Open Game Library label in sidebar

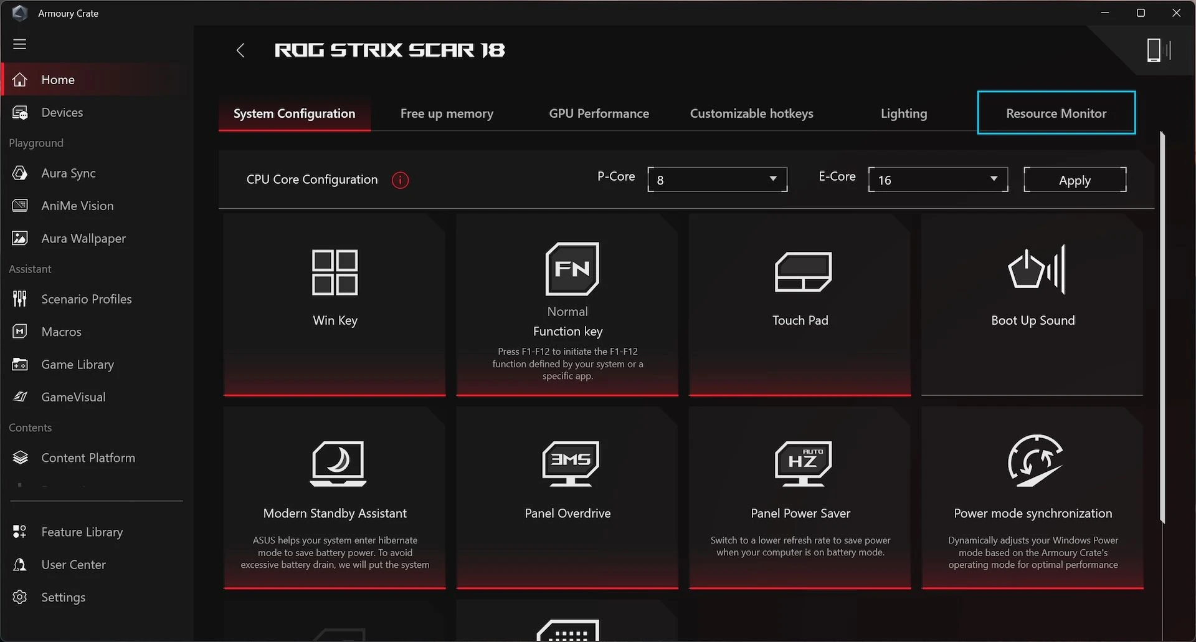[78, 365]
